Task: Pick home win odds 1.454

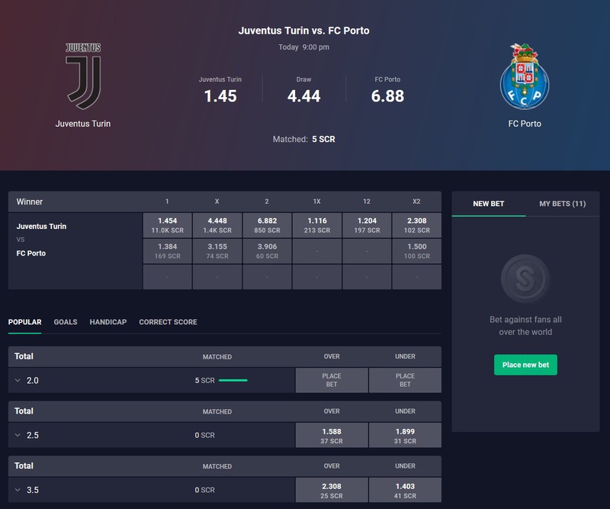Action: pyautogui.click(x=167, y=225)
